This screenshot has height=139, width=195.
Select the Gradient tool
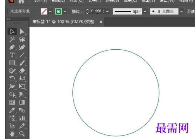pyautogui.click(x=22, y=102)
